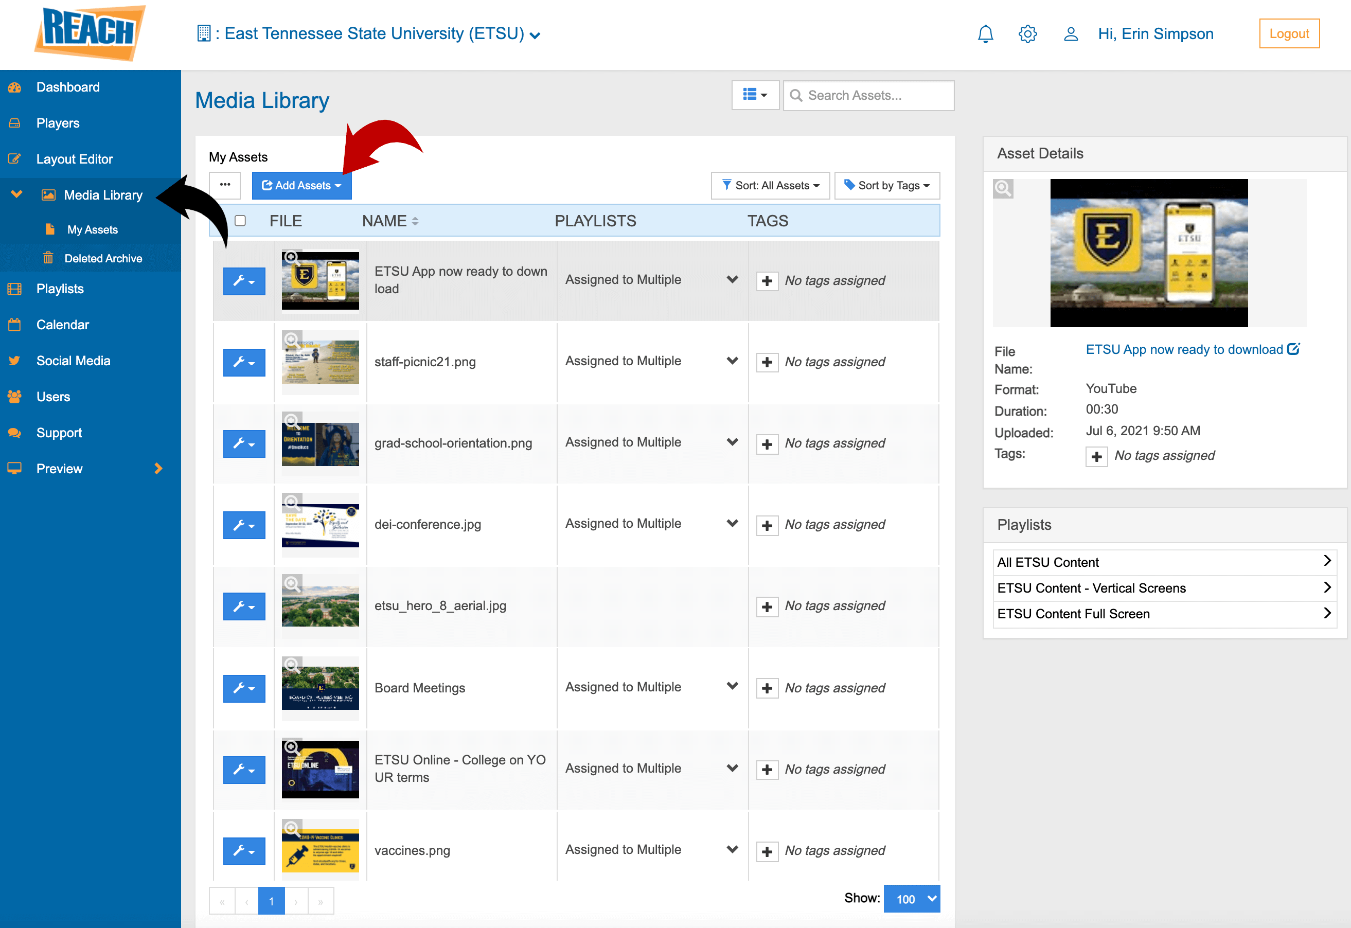Open the All ETSU Content playlist

1161,563
